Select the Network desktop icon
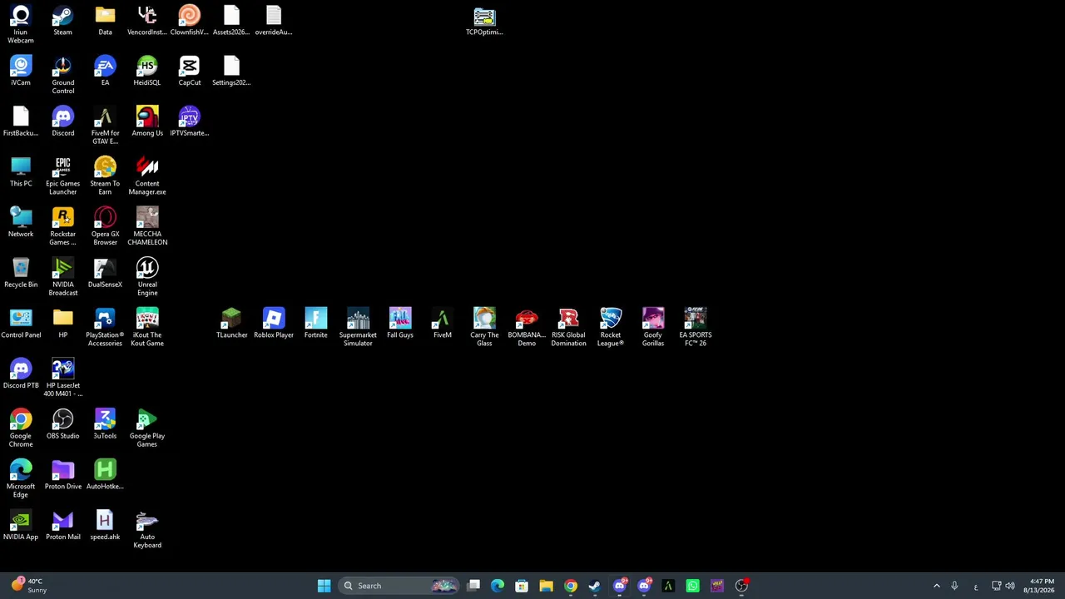The image size is (1065, 599). pyautogui.click(x=21, y=223)
